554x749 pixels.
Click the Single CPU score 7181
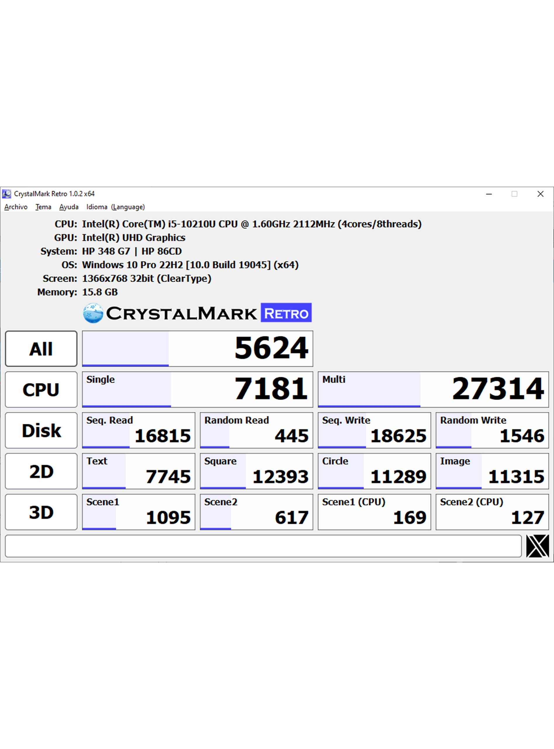click(x=197, y=389)
